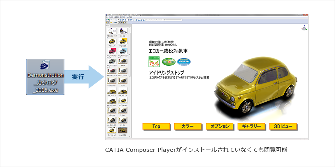
Task: Select the パールグリーン view thumbnail
Action: click(x=112, y=80)
